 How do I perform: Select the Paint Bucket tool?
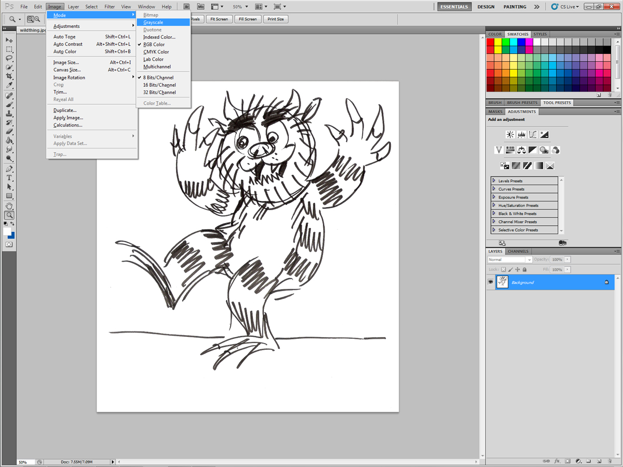pyautogui.click(x=9, y=141)
